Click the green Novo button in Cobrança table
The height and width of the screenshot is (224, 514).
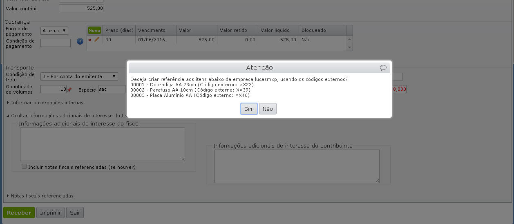click(94, 30)
